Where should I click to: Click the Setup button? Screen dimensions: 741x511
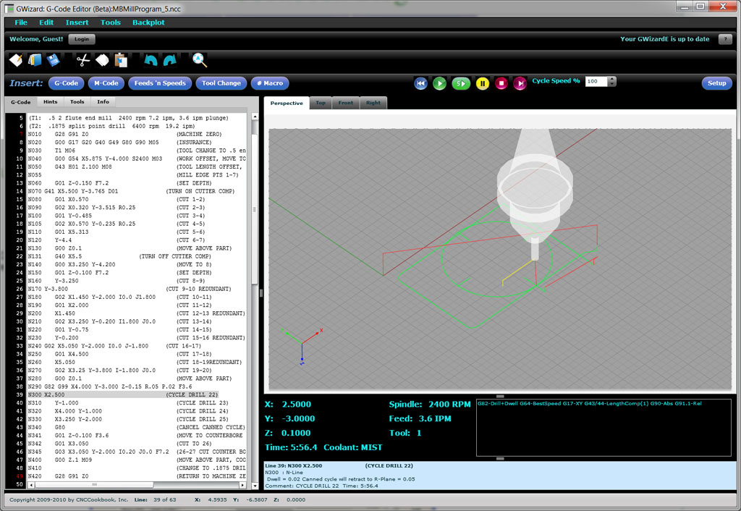pos(716,83)
